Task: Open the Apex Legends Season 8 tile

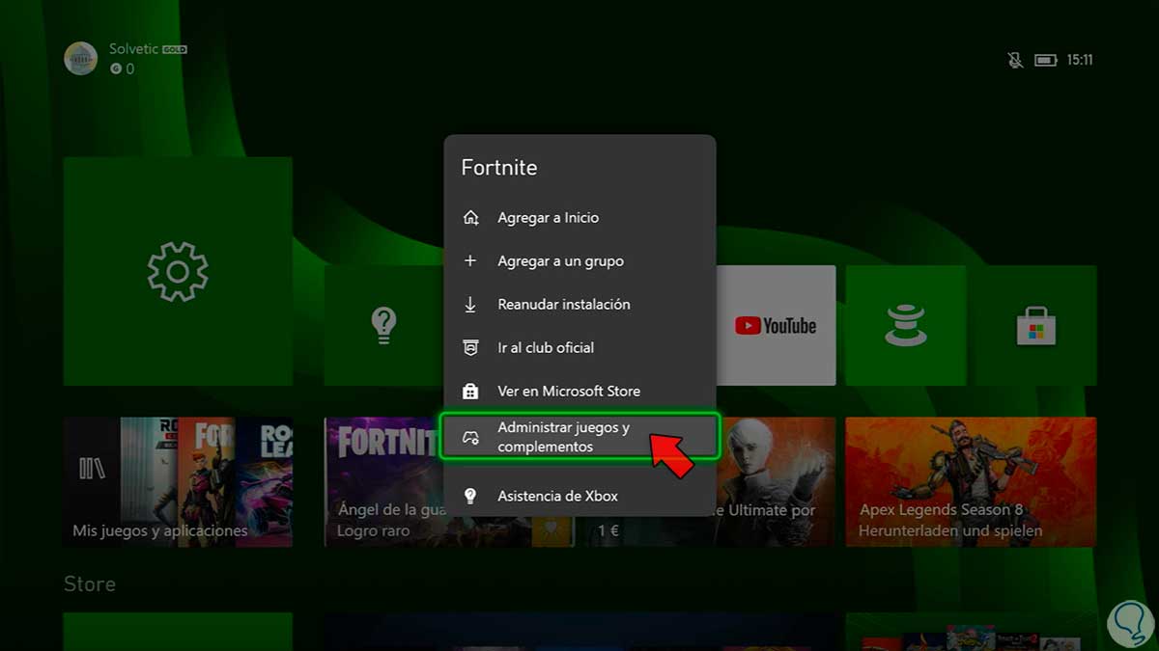Action: [x=971, y=481]
